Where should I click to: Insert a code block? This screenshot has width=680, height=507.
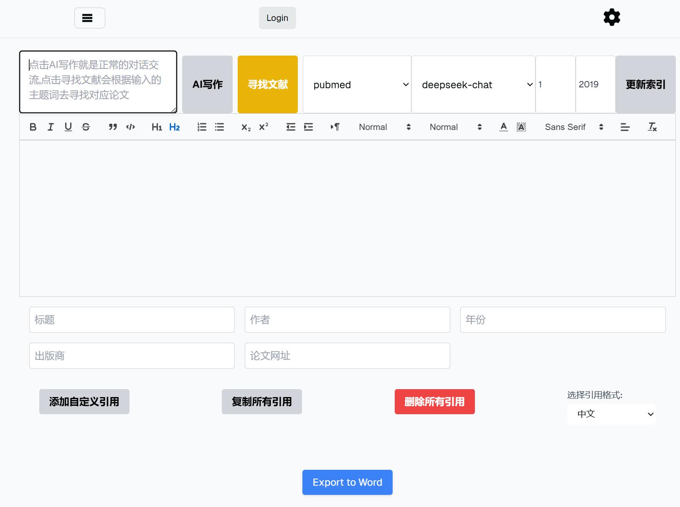[130, 127]
